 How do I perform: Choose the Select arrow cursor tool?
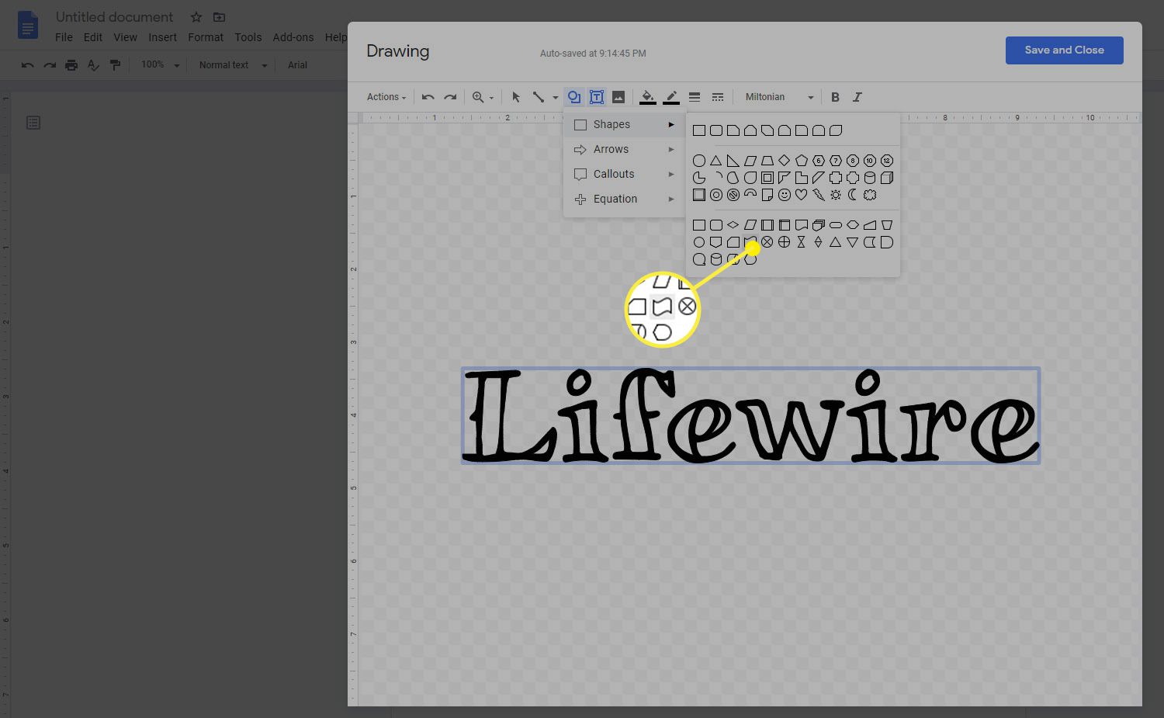tap(516, 97)
